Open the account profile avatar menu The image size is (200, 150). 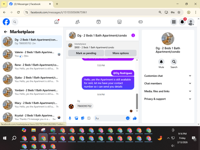coord(191,22)
